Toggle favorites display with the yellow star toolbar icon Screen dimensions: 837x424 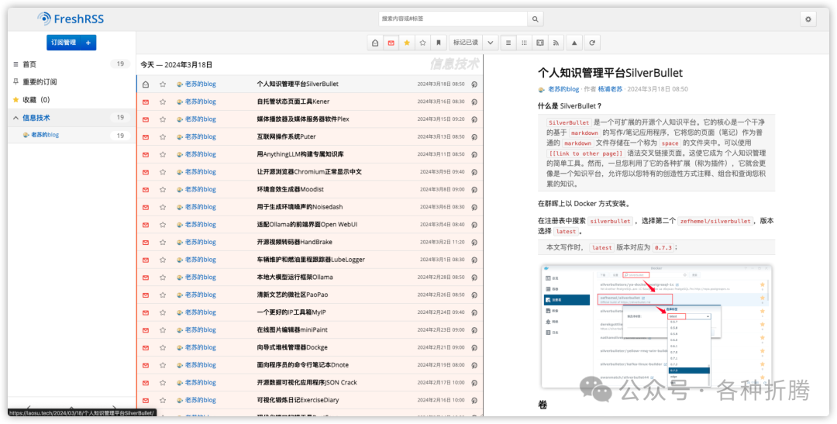[407, 43]
